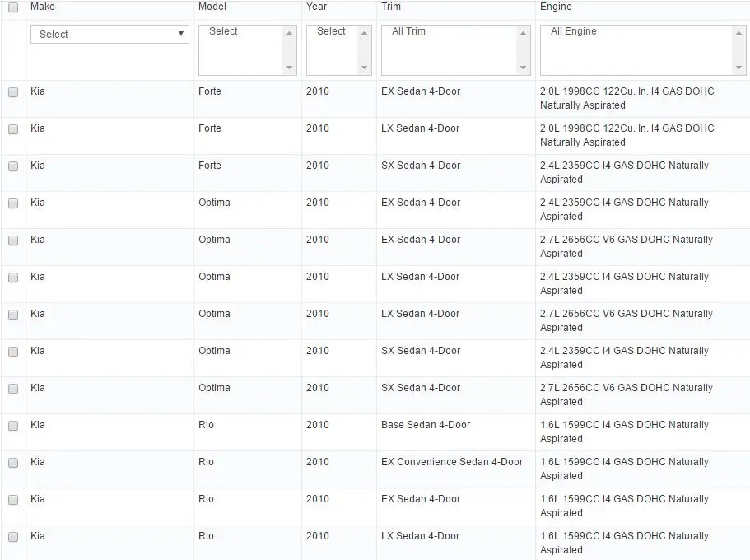This screenshot has height=560, width=750.
Task: Check the Rio EX Convenience Sedan row checkbox
Action: pyautogui.click(x=13, y=463)
